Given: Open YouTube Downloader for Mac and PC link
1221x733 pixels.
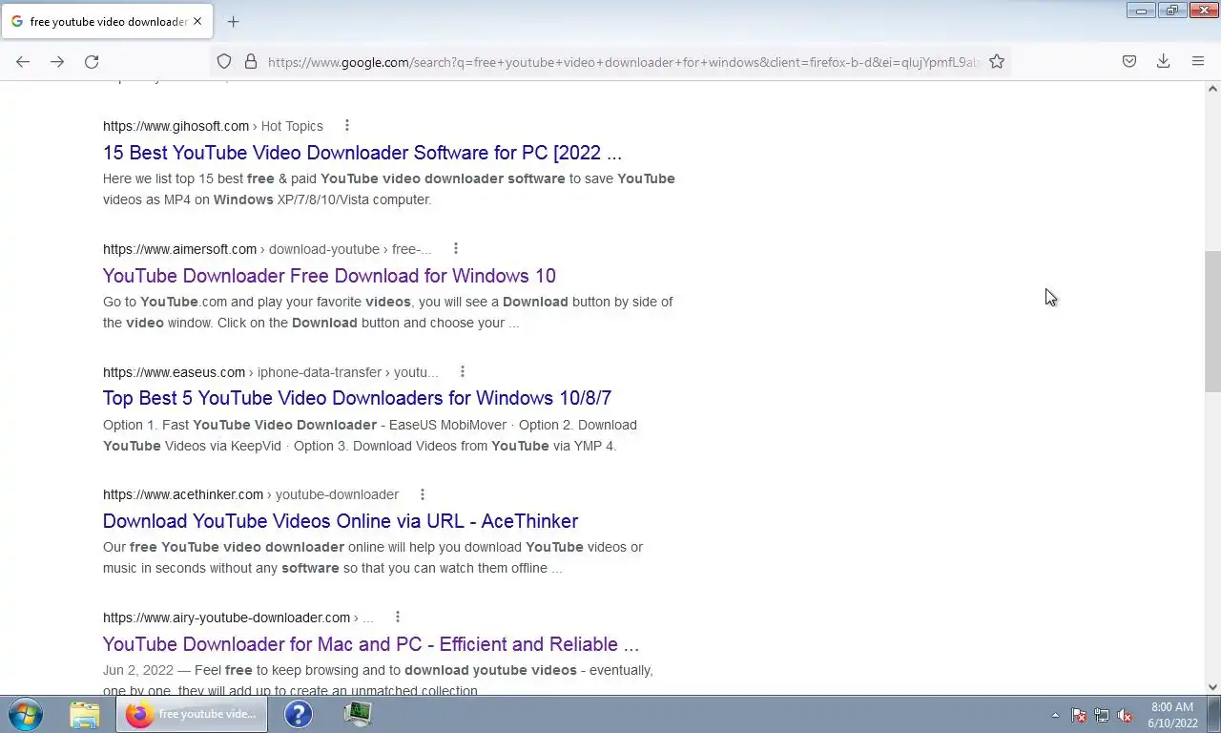Looking at the screenshot, I should click(371, 644).
